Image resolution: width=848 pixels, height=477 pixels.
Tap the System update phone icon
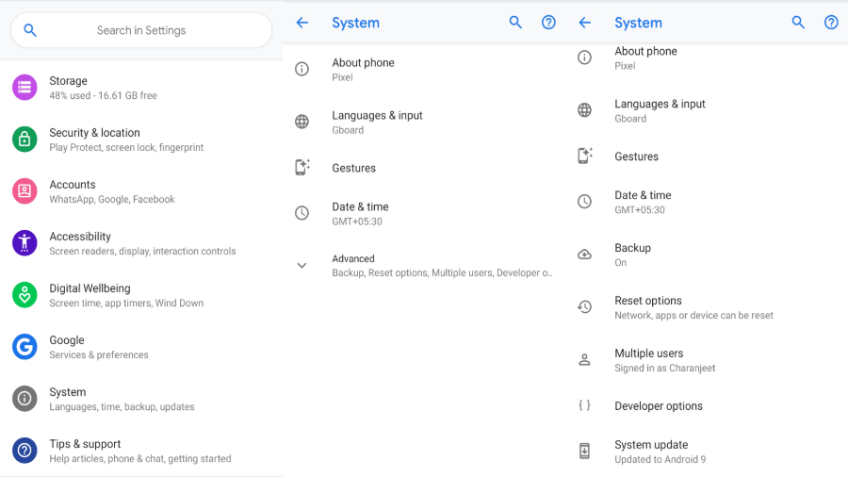(x=584, y=452)
